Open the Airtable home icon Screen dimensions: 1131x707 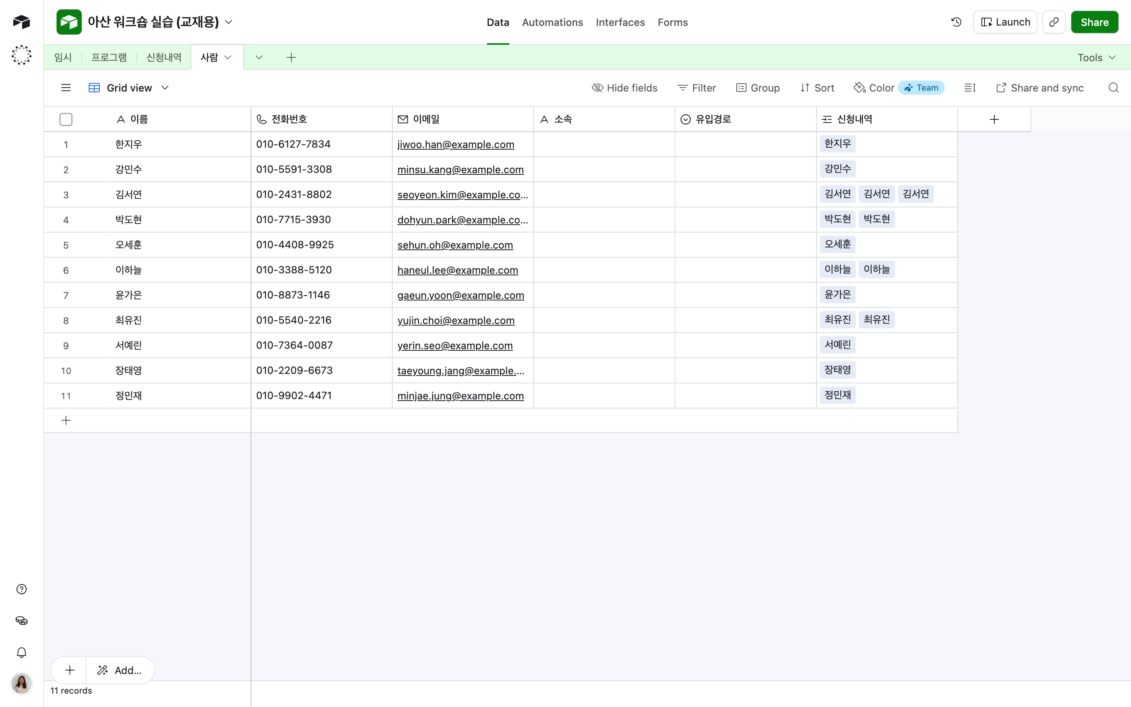(22, 22)
